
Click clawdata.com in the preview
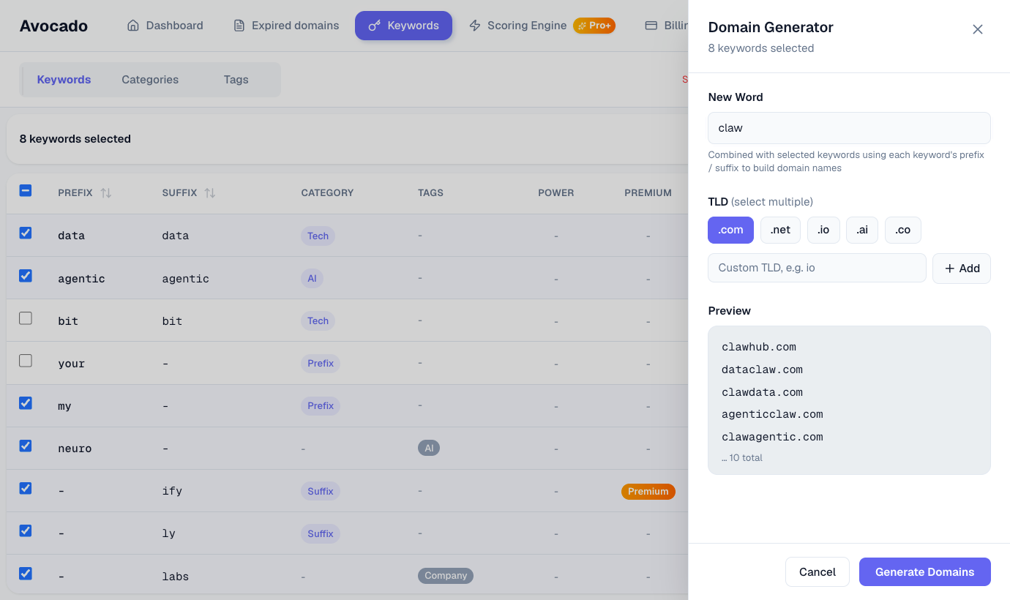pyautogui.click(x=762, y=392)
